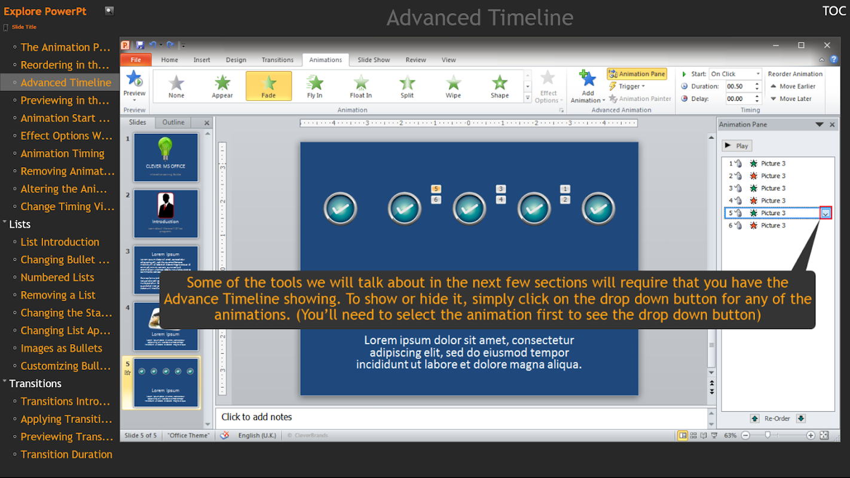Switch to Normal view in status bar
850x478 pixels.
[683, 436]
